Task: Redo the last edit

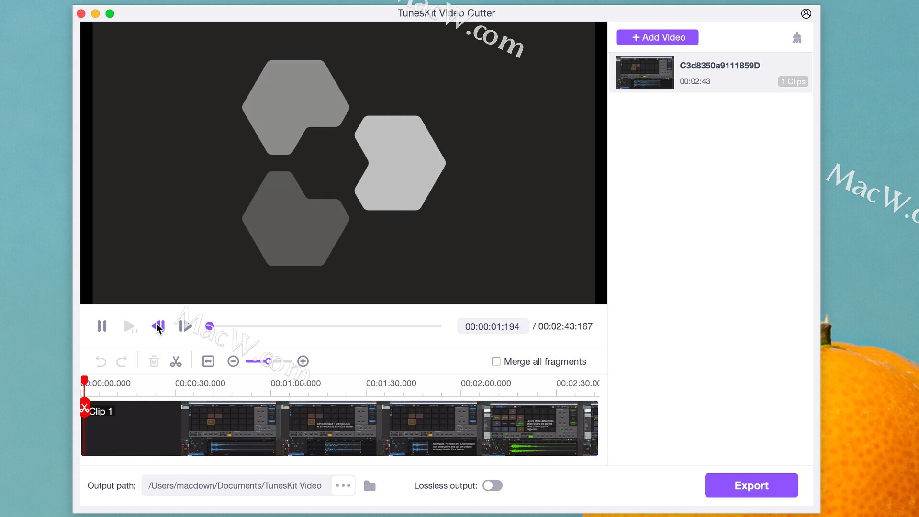Action: tap(122, 361)
